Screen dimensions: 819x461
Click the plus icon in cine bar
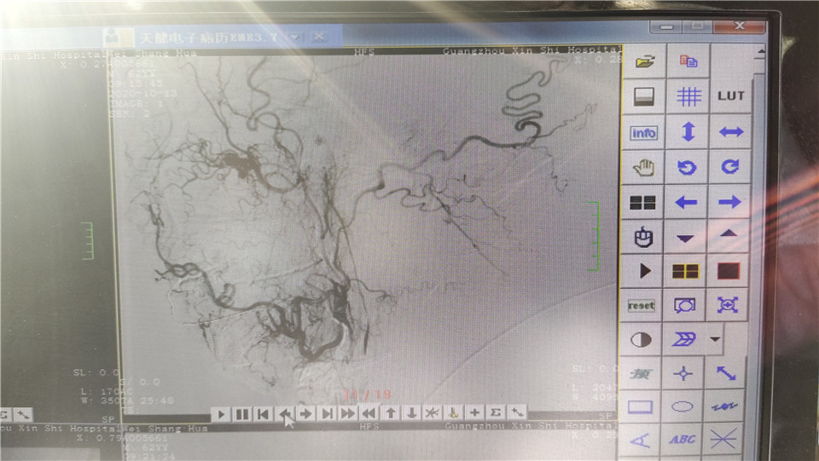click(475, 412)
